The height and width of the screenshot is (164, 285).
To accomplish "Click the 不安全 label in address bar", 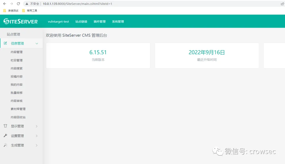I will 35,4.
